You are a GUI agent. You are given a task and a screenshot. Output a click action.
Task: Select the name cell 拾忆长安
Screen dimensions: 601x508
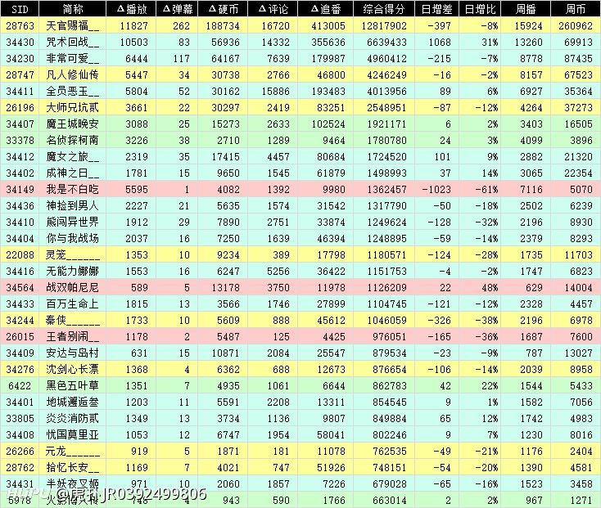pos(72,467)
